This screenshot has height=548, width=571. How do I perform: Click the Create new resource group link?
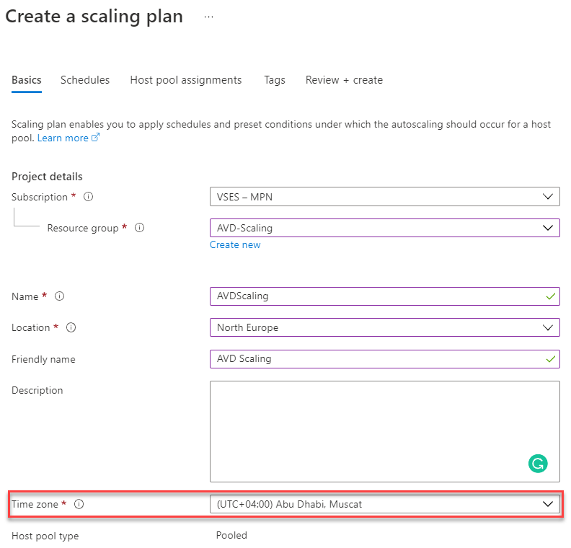pyautogui.click(x=235, y=245)
